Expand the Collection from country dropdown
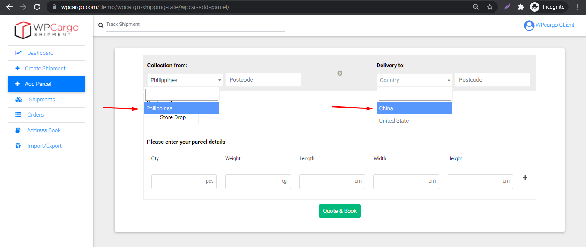 [185, 80]
